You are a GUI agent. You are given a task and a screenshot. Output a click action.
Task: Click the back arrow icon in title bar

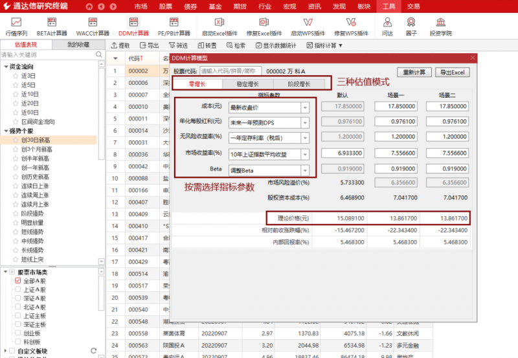(101, 6)
